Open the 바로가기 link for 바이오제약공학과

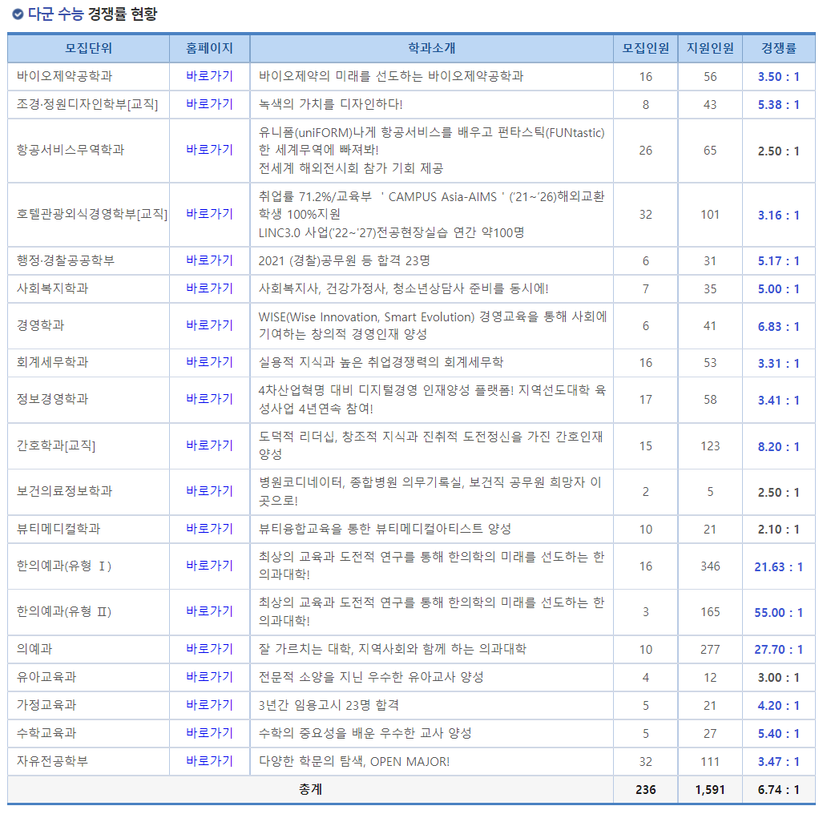coord(210,76)
